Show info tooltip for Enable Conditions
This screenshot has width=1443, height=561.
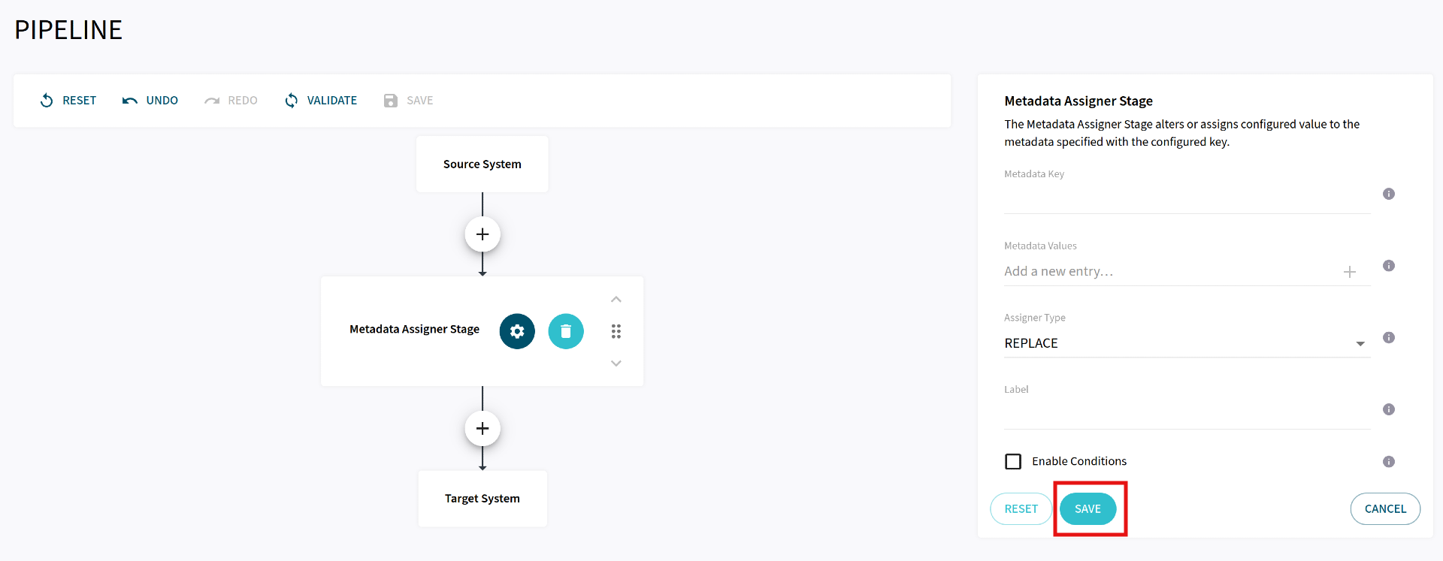tap(1389, 462)
